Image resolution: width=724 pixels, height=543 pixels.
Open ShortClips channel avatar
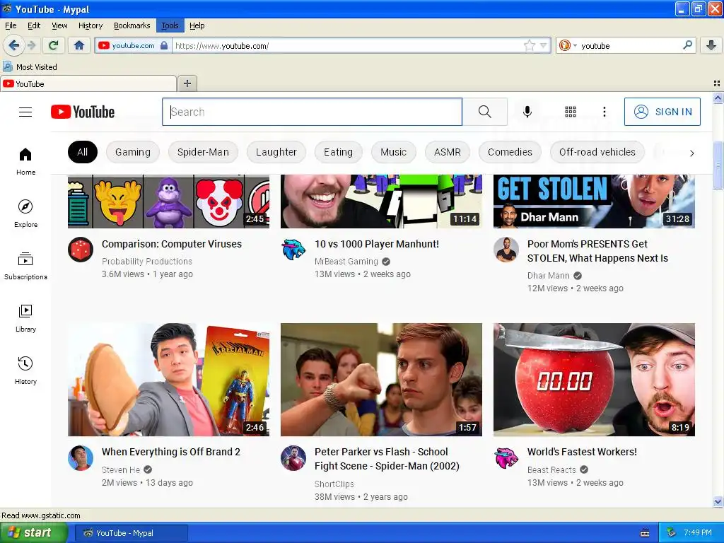(293, 458)
